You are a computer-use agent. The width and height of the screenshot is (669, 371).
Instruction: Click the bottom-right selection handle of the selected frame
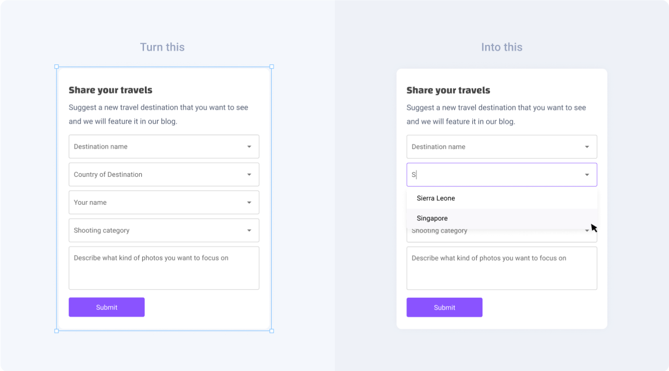click(272, 331)
